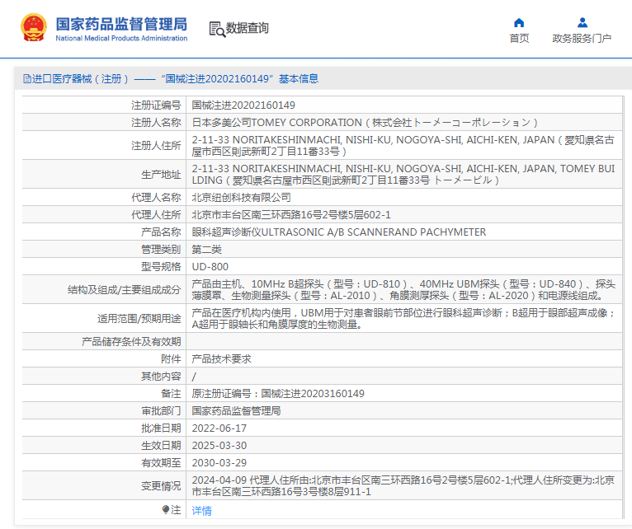
Task: Select the structure composition text starting 产品由主机
Action: tap(403, 289)
